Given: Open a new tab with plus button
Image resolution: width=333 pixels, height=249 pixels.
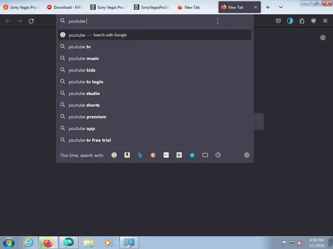Looking at the screenshot, I should click(268, 7).
